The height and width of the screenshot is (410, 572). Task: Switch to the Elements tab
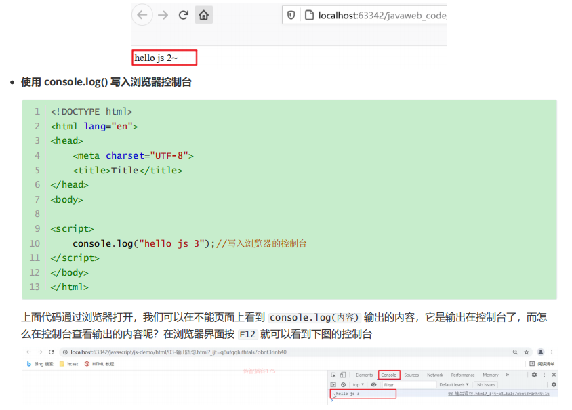point(365,375)
